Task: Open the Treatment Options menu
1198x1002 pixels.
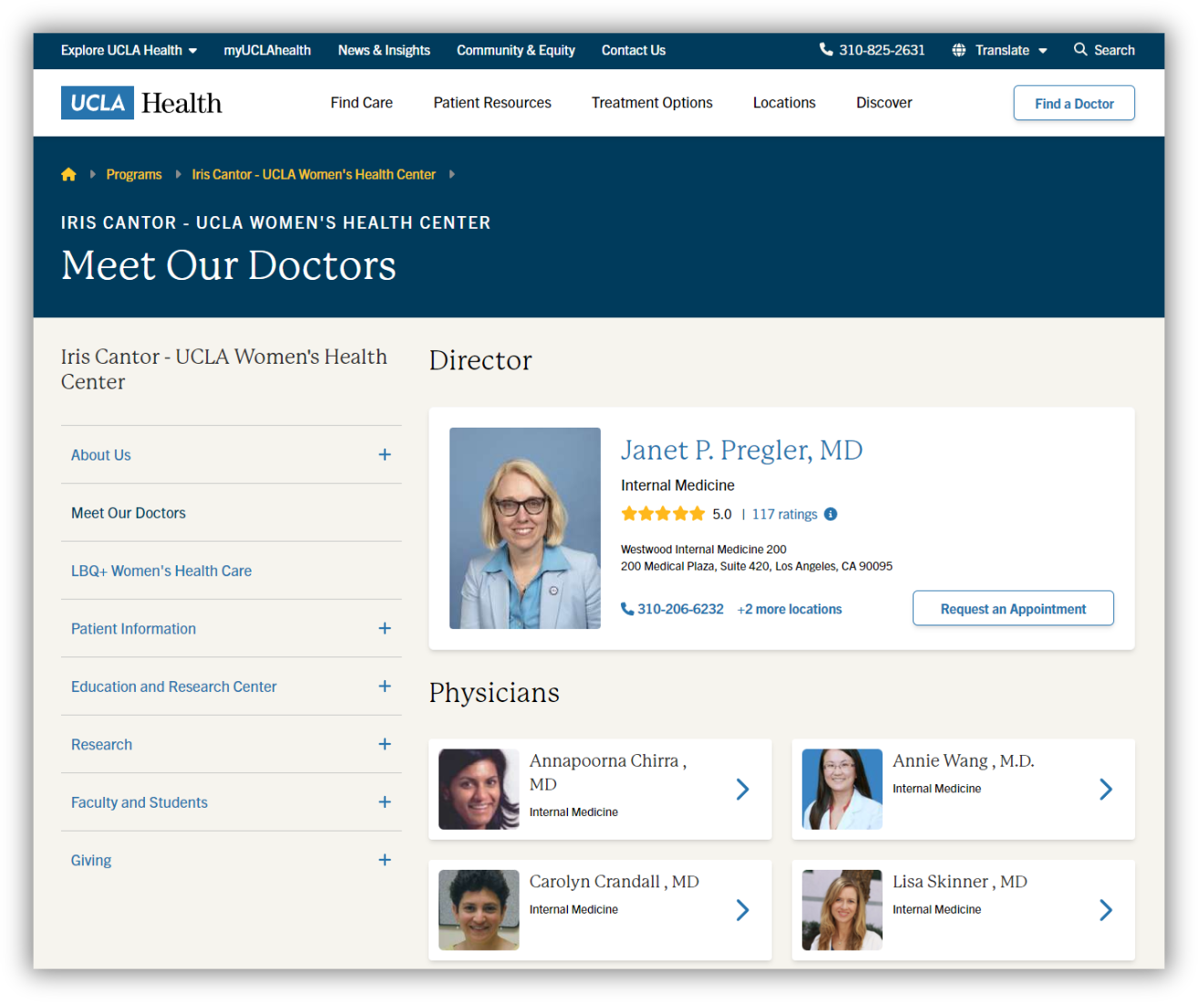Action: [x=652, y=103]
